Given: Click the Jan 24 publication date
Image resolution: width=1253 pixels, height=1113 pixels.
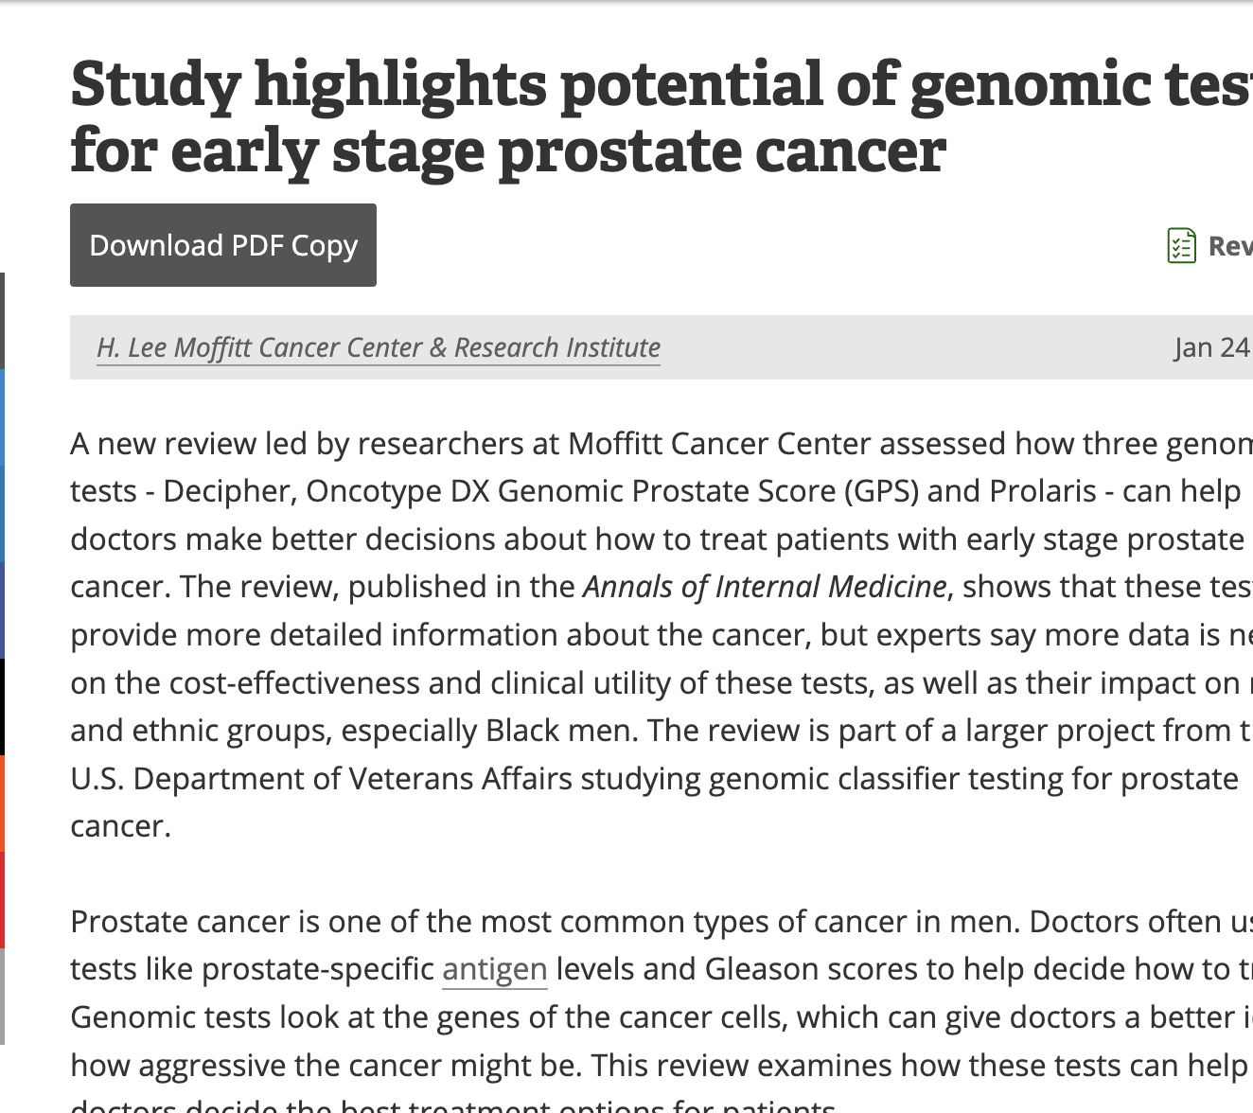Looking at the screenshot, I should [1213, 347].
